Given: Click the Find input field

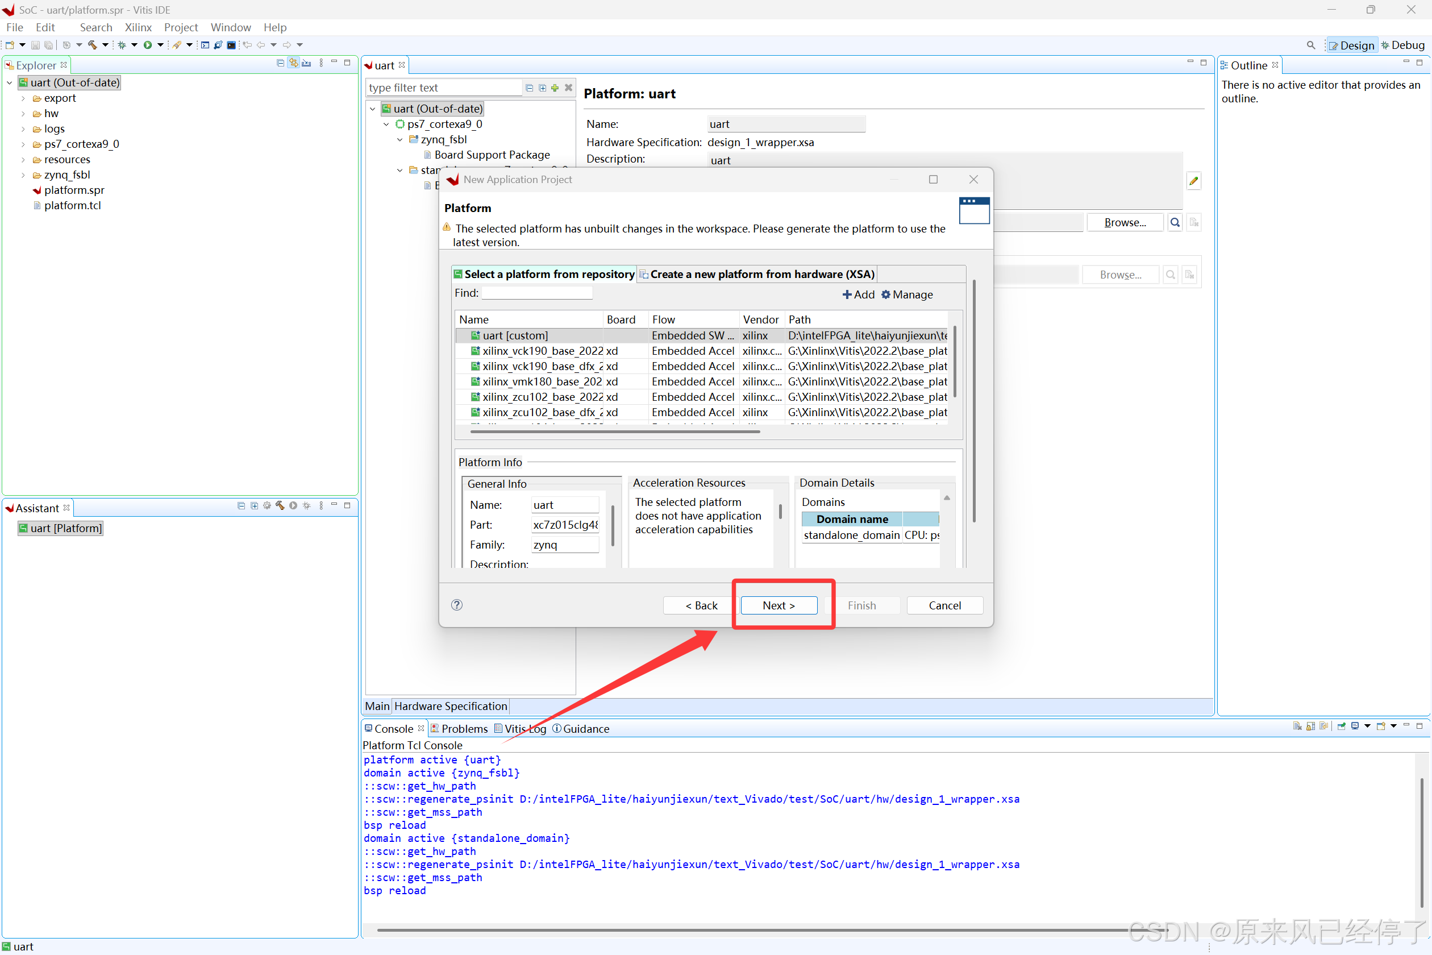Looking at the screenshot, I should pyautogui.click(x=536, y=293).
